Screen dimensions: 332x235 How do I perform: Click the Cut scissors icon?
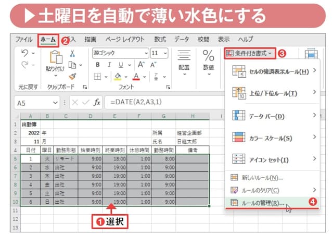(72, 53)
